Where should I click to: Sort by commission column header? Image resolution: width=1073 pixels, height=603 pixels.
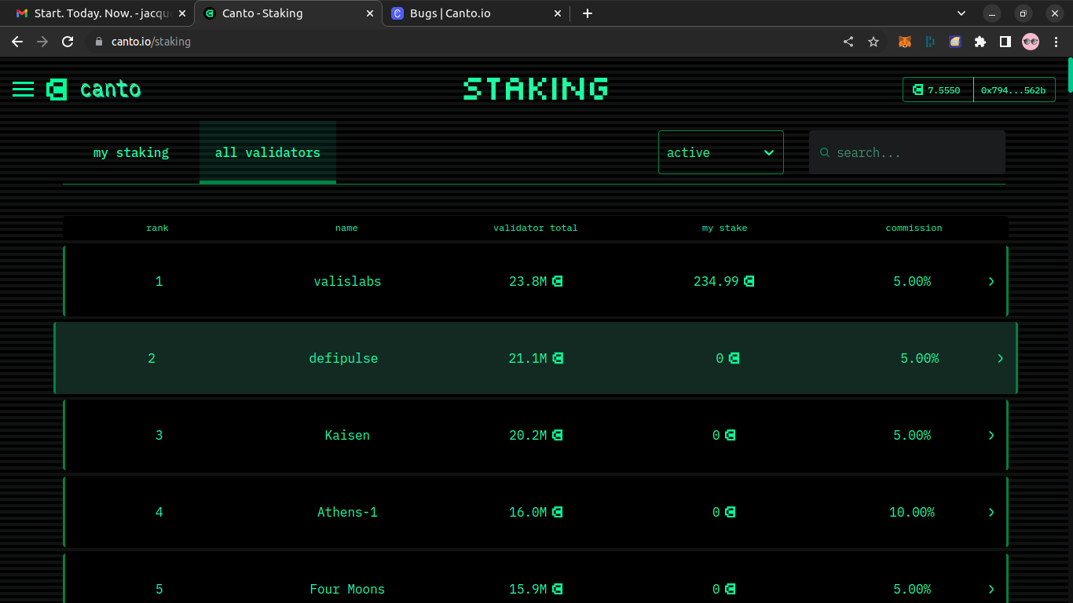point(914,228)
